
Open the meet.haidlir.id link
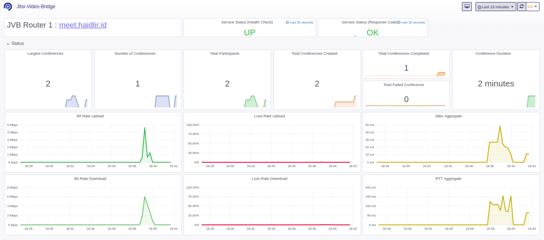tap(83, 25)
